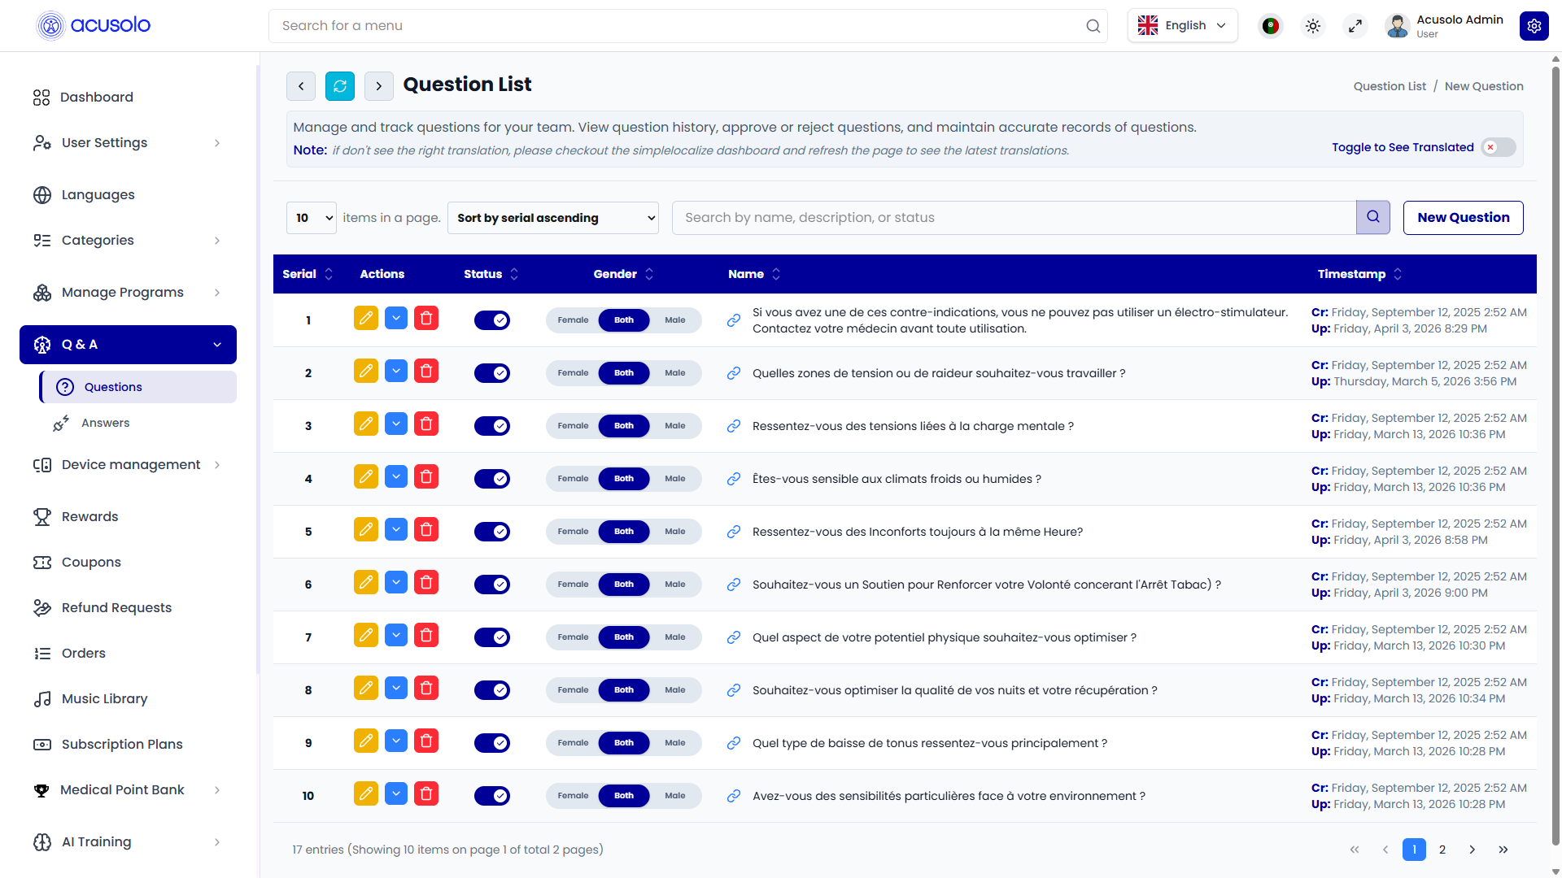
Task: Focus the Search by name, description field
Action: (1014, 218)
